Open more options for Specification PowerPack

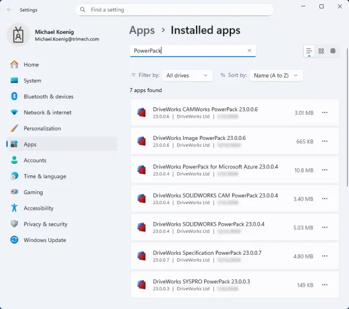(x=325, y=256)
